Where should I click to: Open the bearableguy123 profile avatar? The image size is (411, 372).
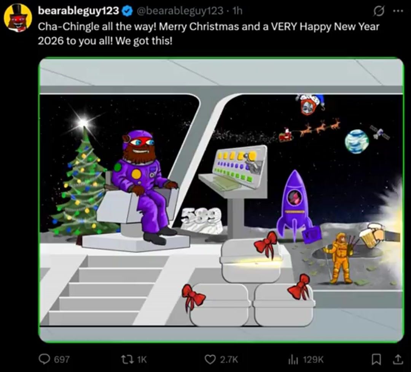[x=18, y=18]
